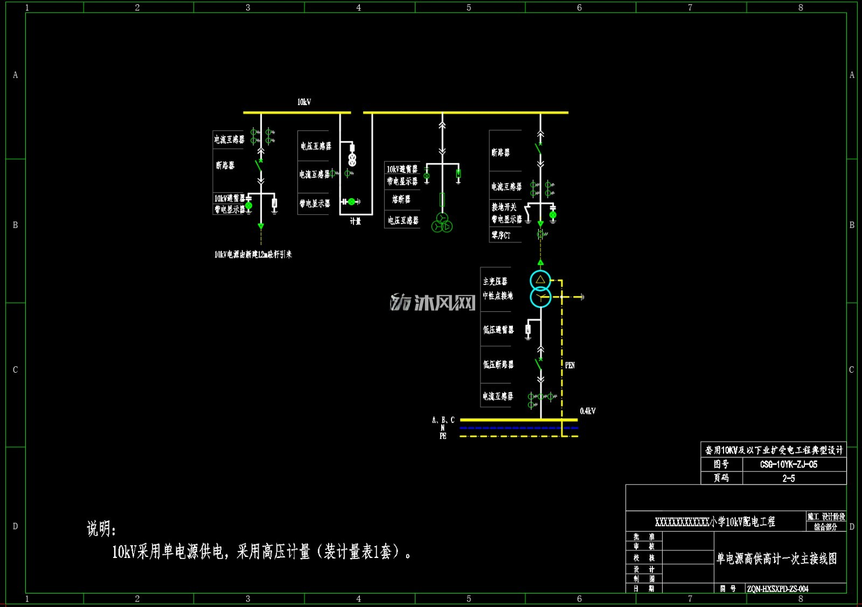Click the '页码' label in title block
The width and height of the screenshot is (862, 607).
(721, 478)
